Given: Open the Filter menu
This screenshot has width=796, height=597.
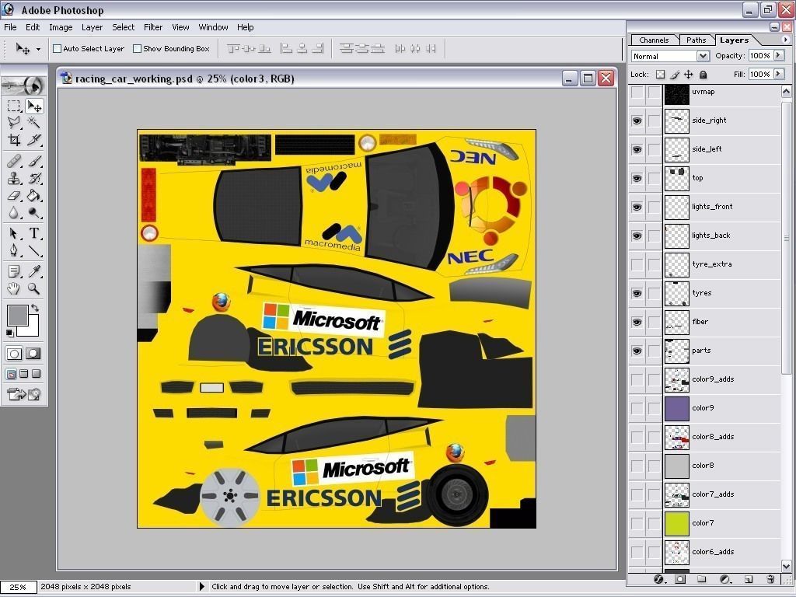Looking at the screenshot, I should point(153,27).
